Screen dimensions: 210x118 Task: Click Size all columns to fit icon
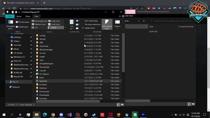click(x=77, y=28)
